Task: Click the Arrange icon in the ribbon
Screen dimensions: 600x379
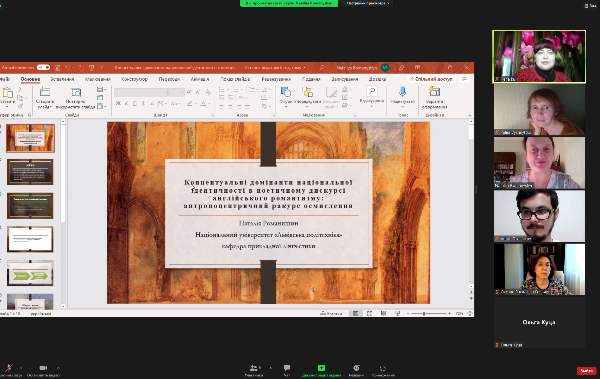Action: point(307,92)
